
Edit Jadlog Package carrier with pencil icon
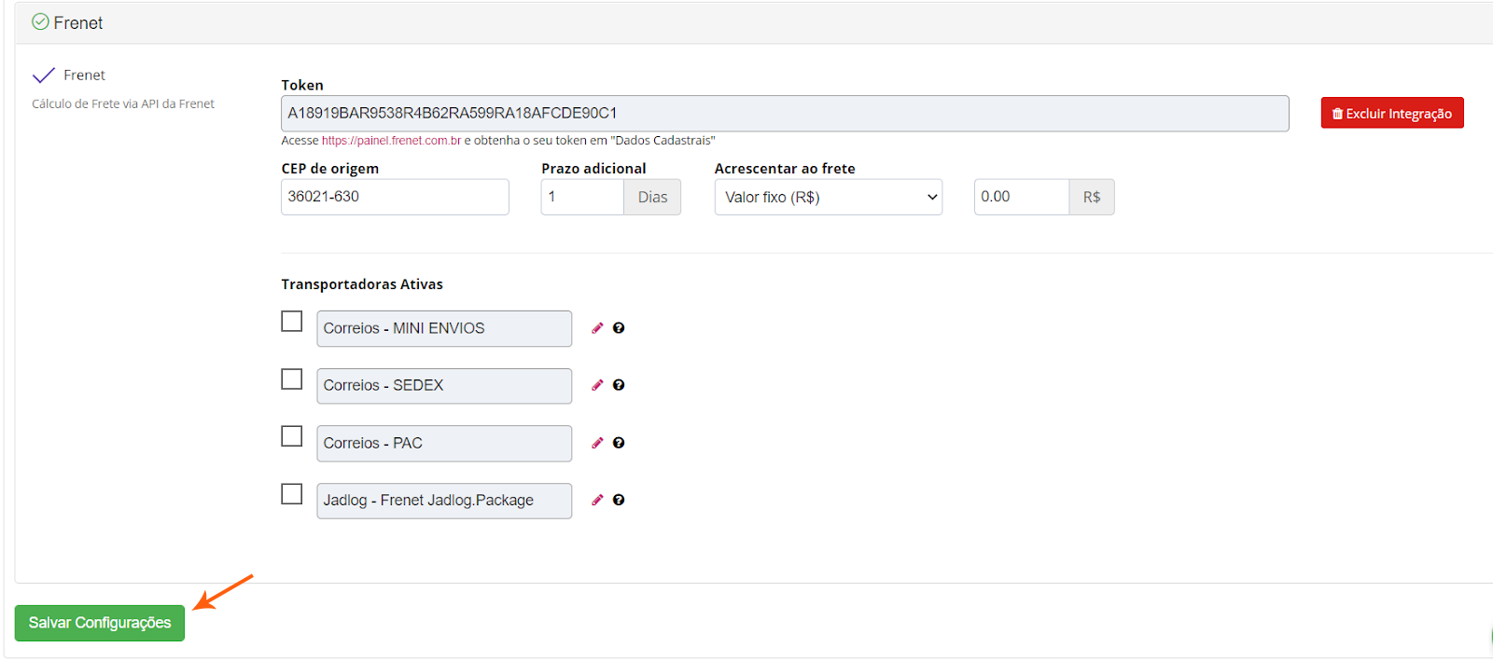click(597, 500)
